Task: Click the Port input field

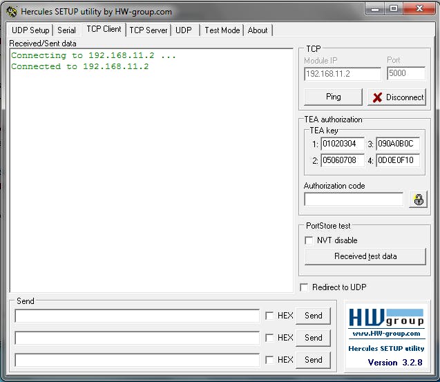Action: click(405, 73)
